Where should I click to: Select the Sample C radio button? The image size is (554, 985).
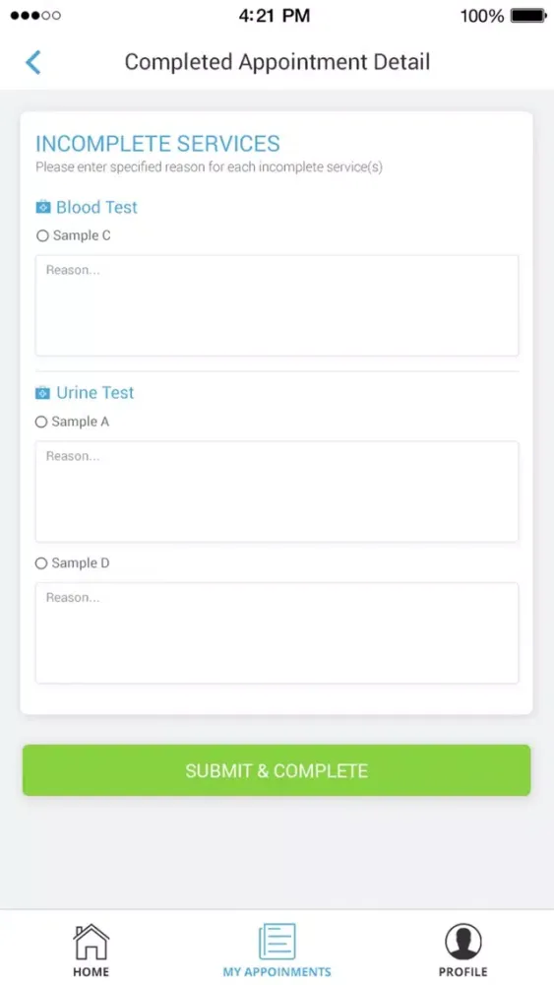pyautogui.click(x=42, y=235)
